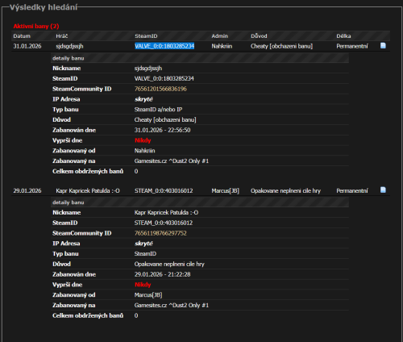The height and width of the screenshot is (342, 403).
Task: Click the 'Aktivní bany (2)' heading
Action: coord(36,27)
